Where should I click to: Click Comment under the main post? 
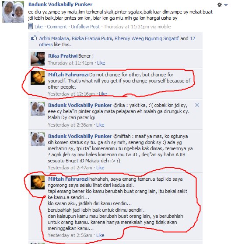pos(57,27)
